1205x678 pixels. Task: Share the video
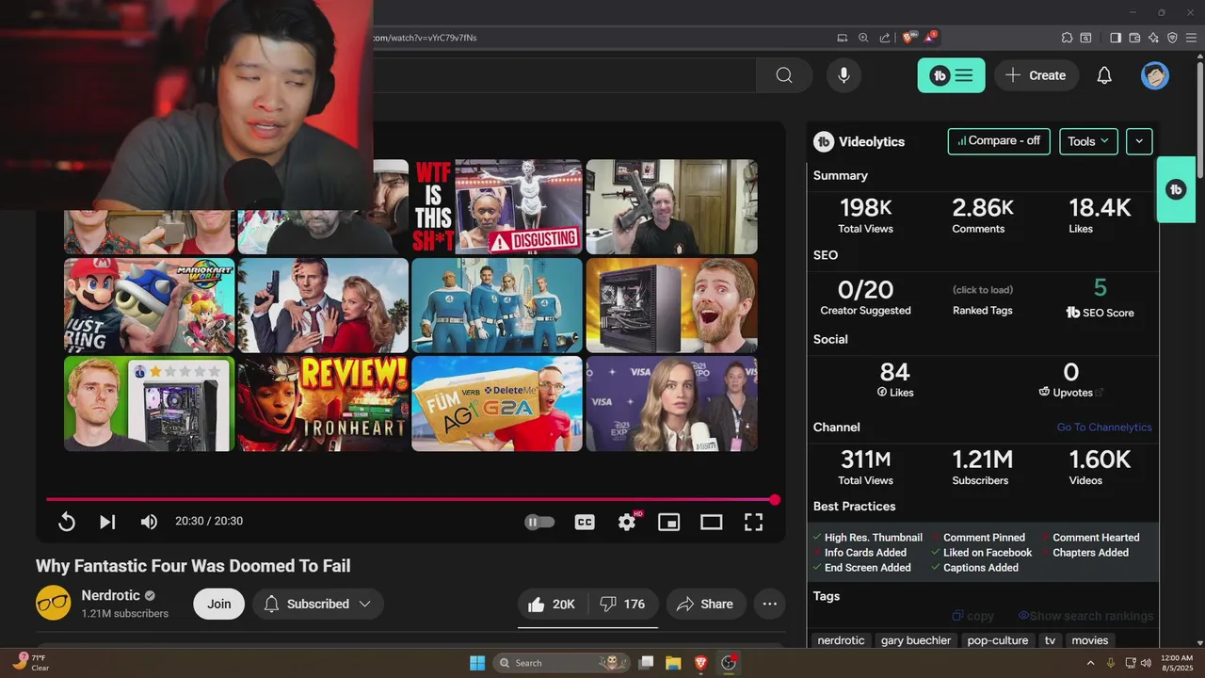[706, 605]
